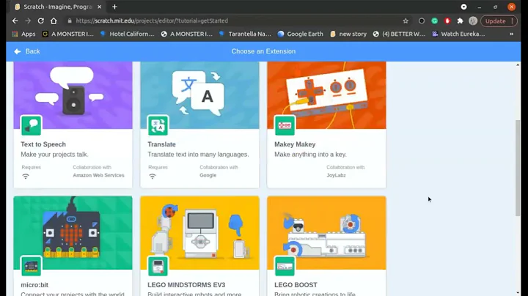Click the Google collaboration label
The width and height of the screenshot is (528, 296).
[x=208, y=175]
